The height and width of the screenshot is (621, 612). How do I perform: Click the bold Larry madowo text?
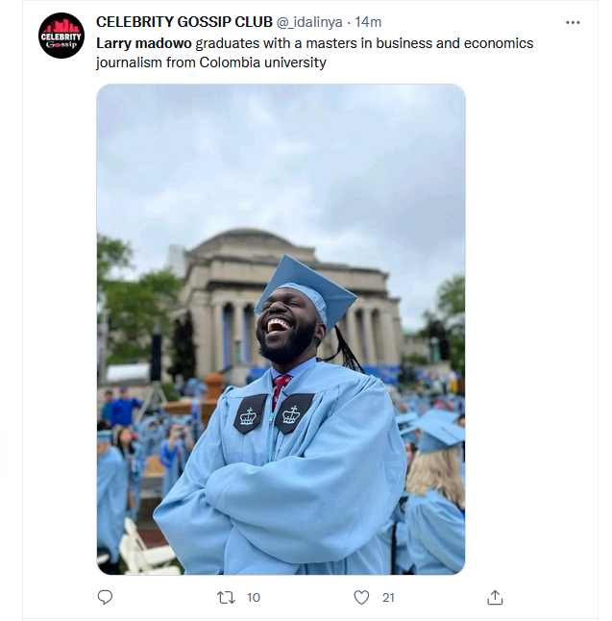pyautogui.click(x=144, y=43)
